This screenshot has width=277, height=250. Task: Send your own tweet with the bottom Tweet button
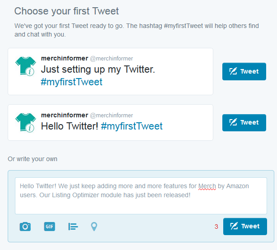pos(245,227)
